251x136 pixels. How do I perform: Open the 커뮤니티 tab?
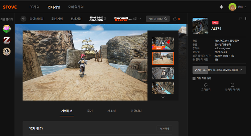pos(136,111)
